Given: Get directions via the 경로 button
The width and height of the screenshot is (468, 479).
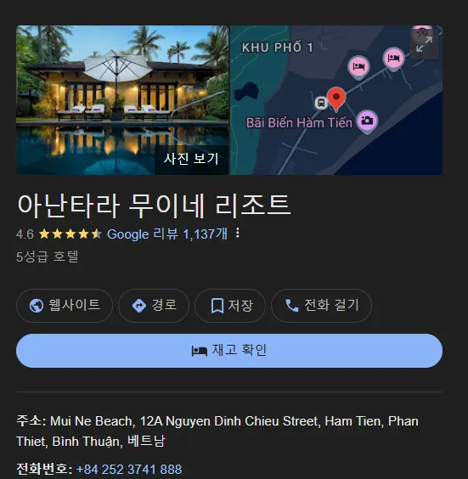Looking at the screenshot, I should [x=154, y=306].
